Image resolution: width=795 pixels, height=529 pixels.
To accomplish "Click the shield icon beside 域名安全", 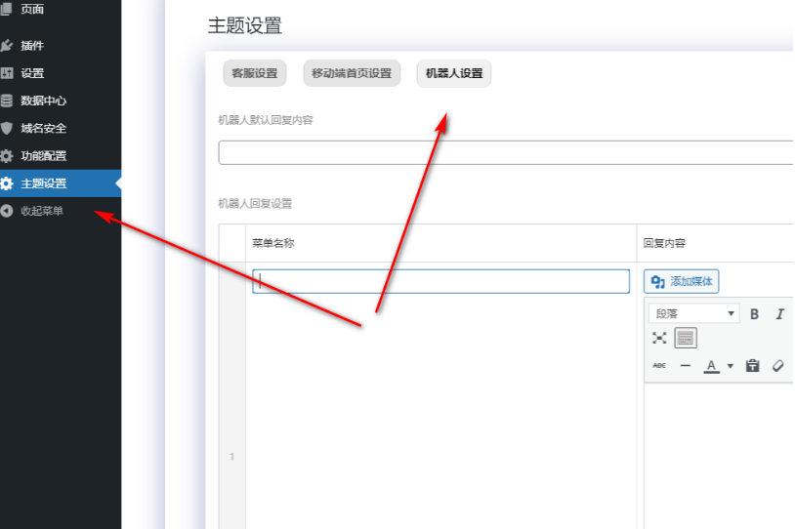I will pyautogui.click(x=7, y=128).
